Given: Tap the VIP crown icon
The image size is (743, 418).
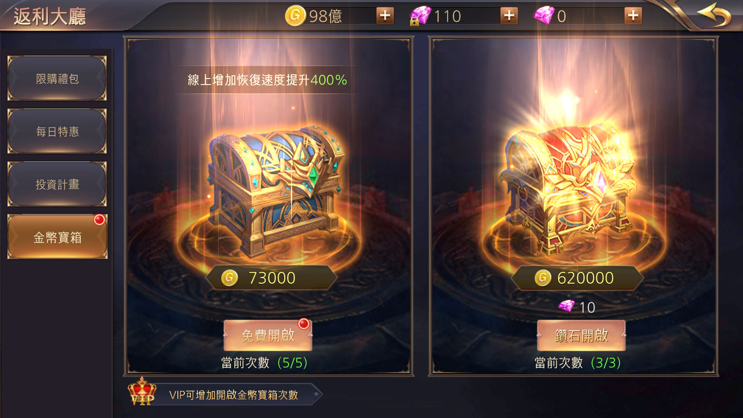Looking at the screenshot, I should [142, 392].
